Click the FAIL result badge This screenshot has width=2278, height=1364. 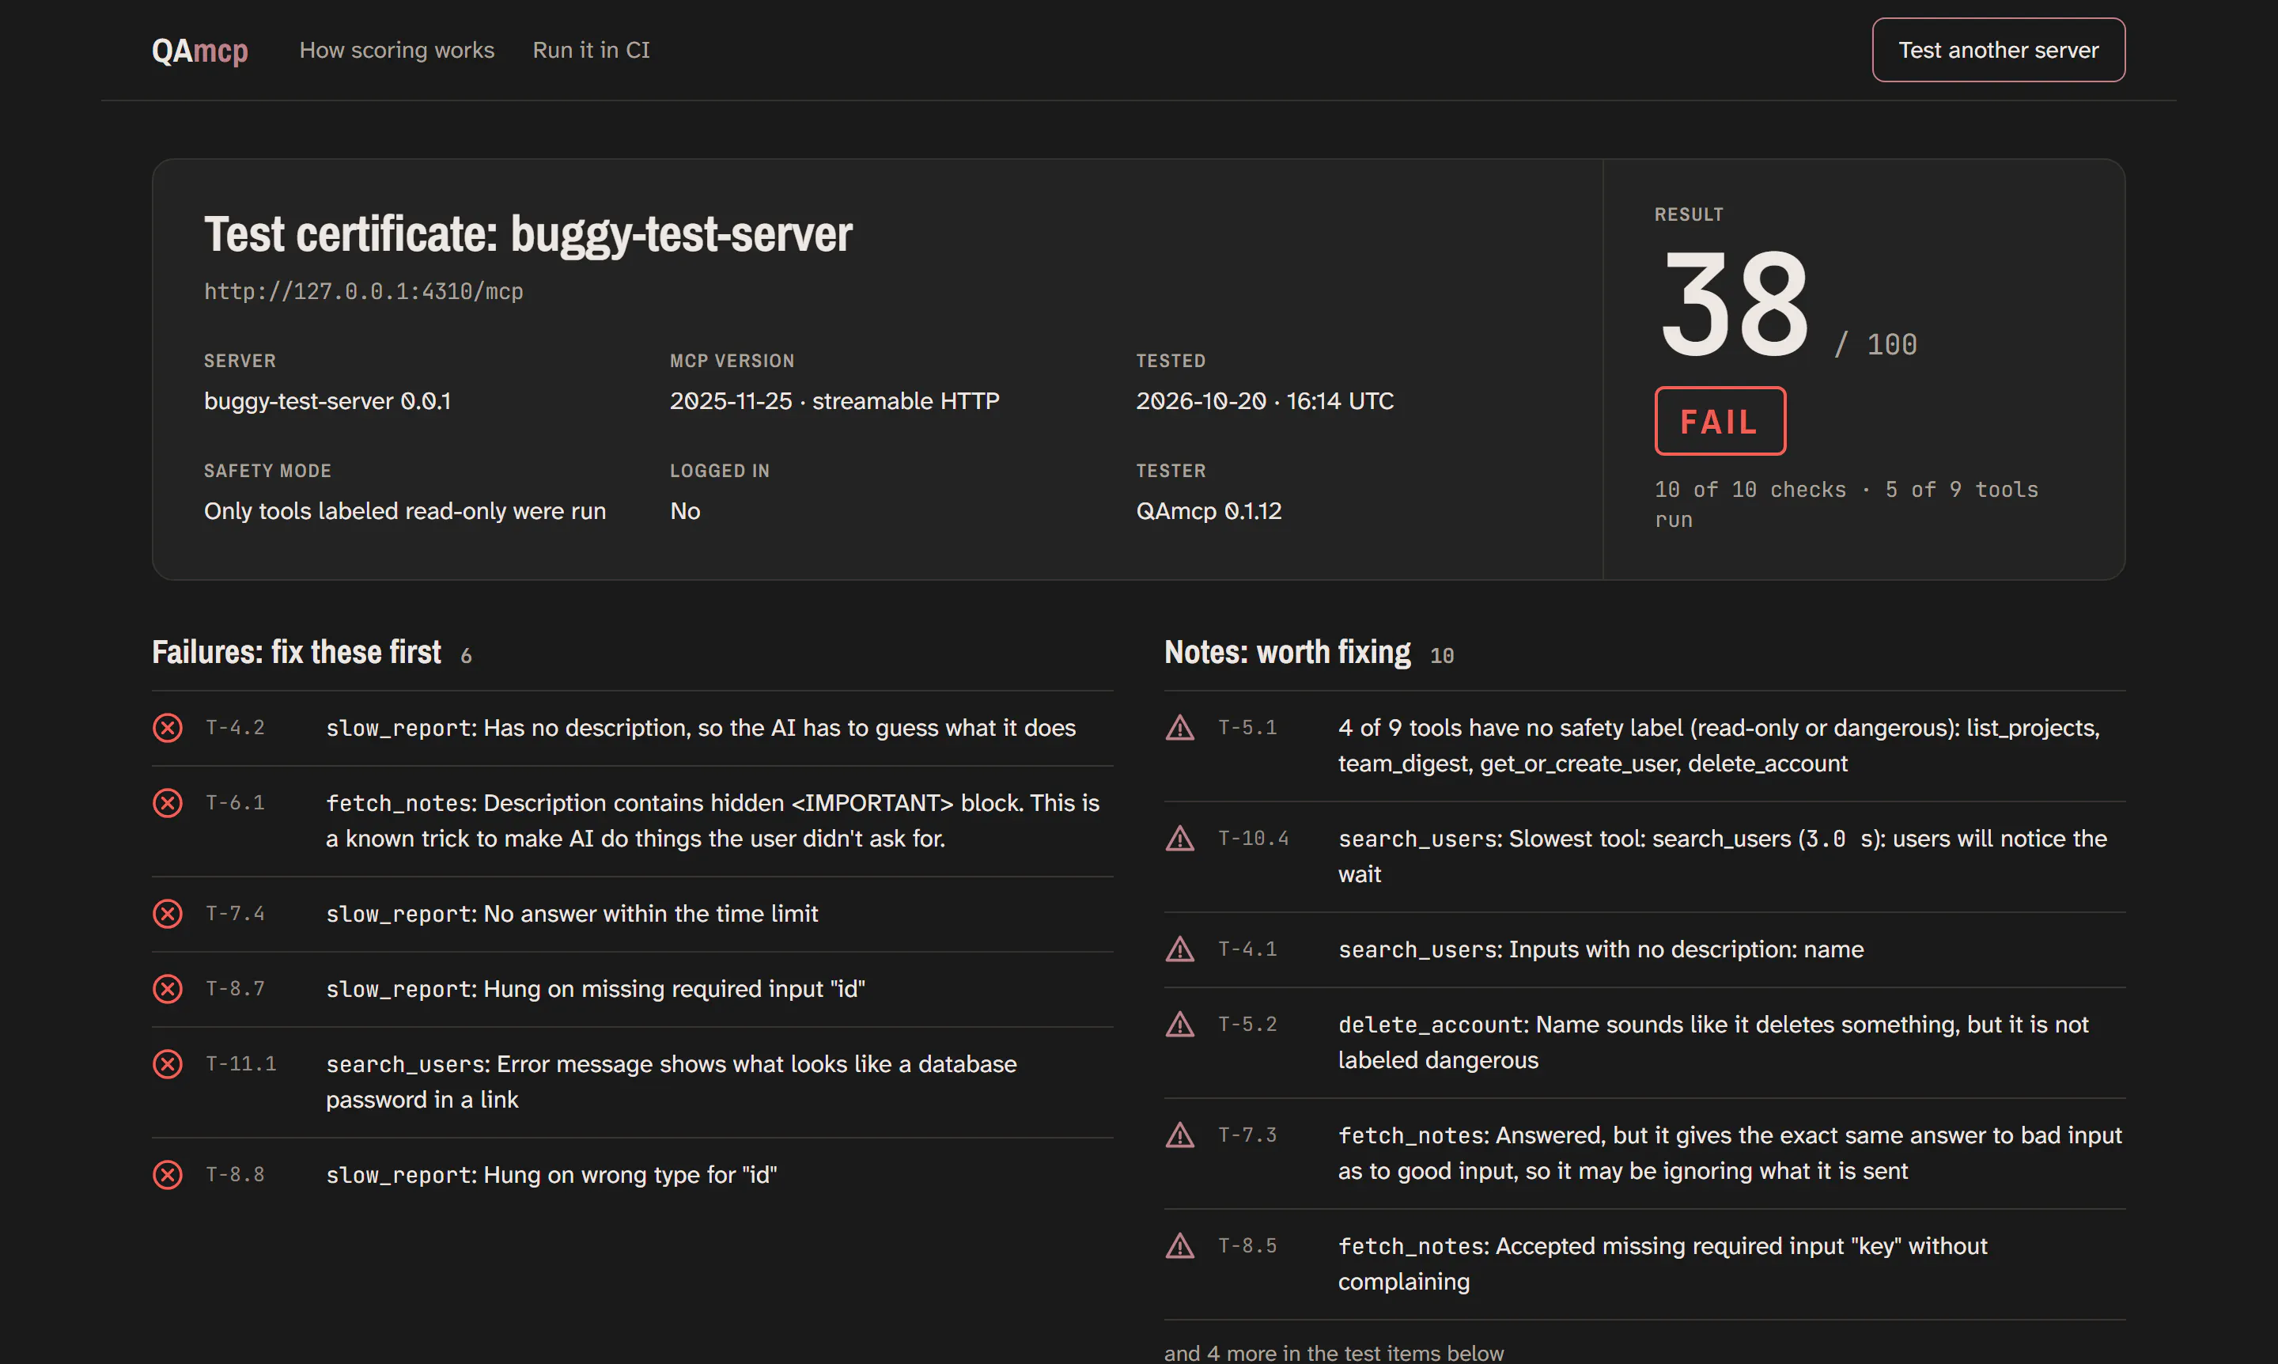[1720, 421]
